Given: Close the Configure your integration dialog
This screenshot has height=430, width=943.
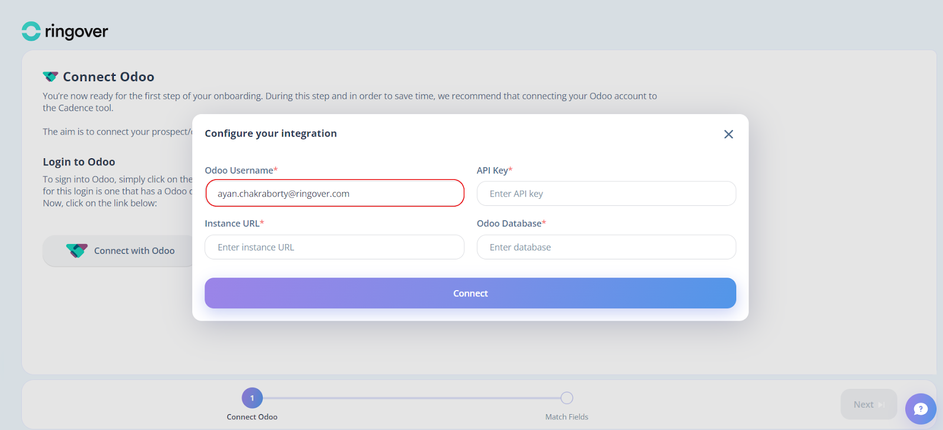Looking at the screenshot, I should point(728,134).
